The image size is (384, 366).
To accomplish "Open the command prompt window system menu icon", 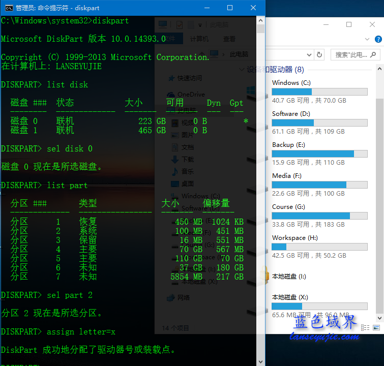I will tap(9, 8).
